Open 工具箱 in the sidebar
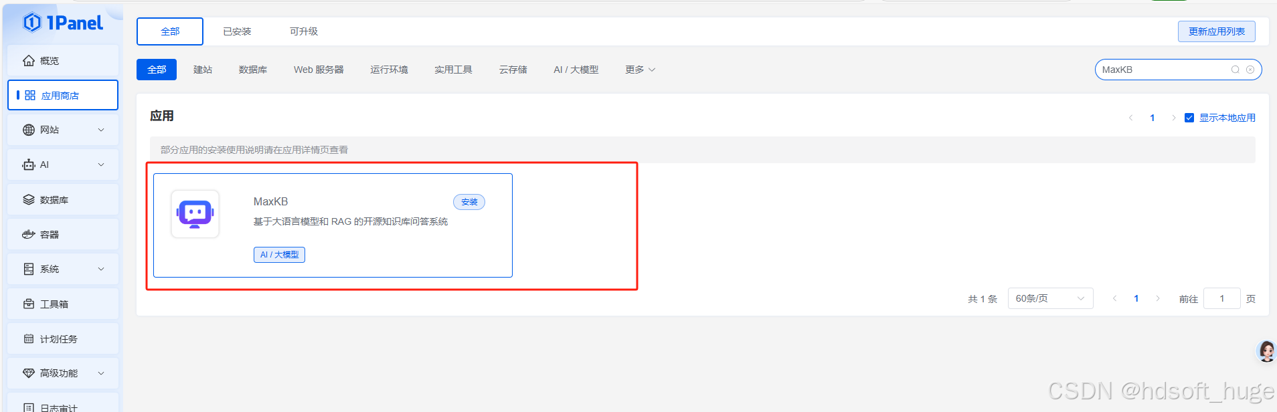The image size is (1277, 412). point(63,304)
